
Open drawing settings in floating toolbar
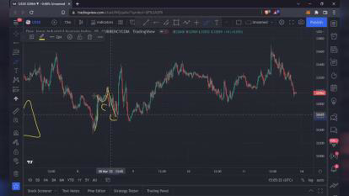70,37
